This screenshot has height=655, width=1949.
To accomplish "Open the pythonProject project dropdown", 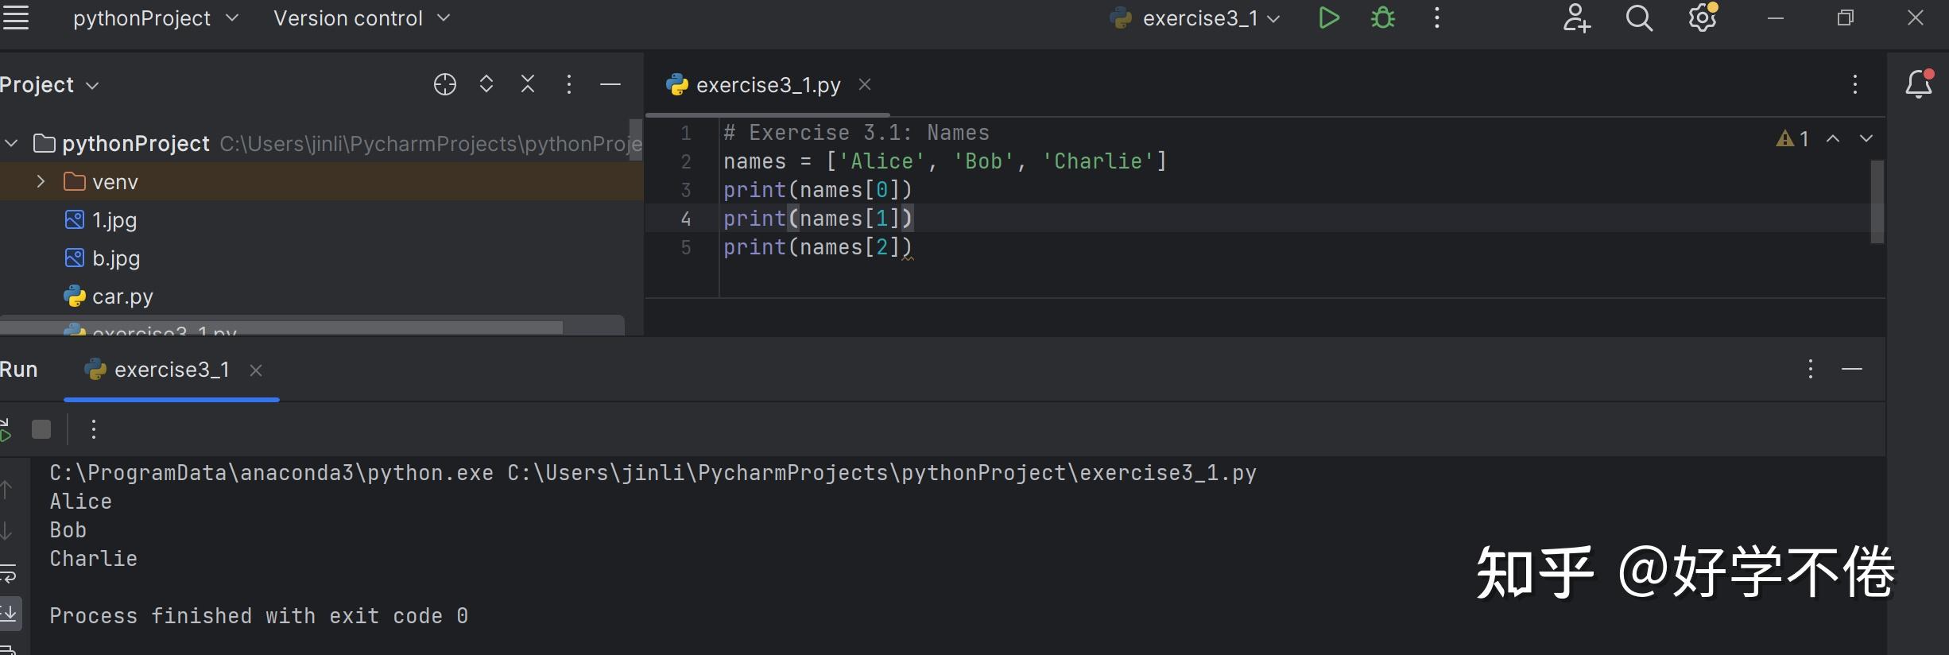I will [x=156, y=18].
